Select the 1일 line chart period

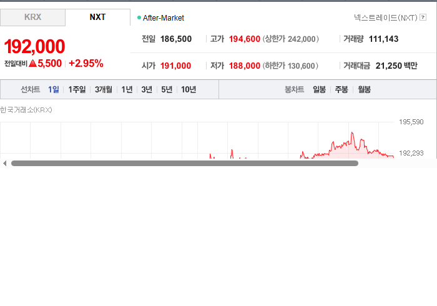54,89
